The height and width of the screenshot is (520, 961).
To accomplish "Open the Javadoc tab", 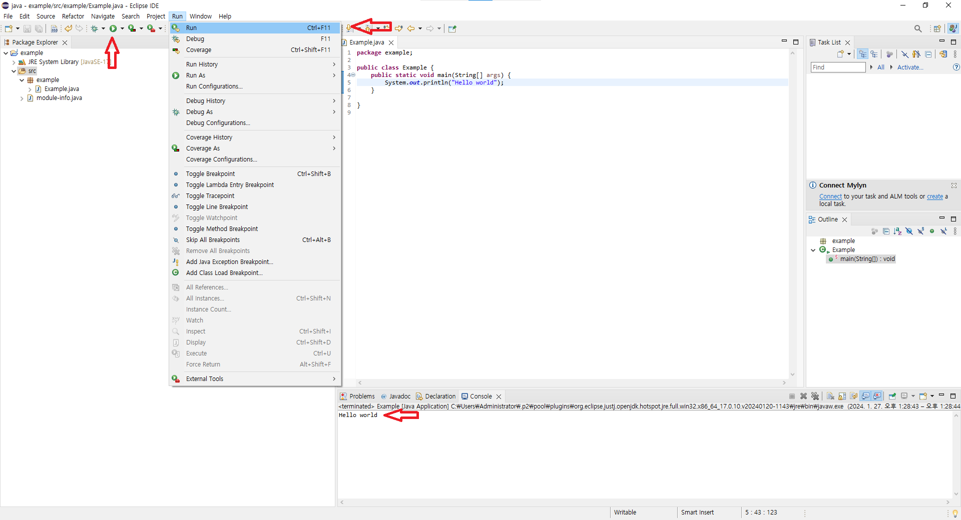I will 395,396.
